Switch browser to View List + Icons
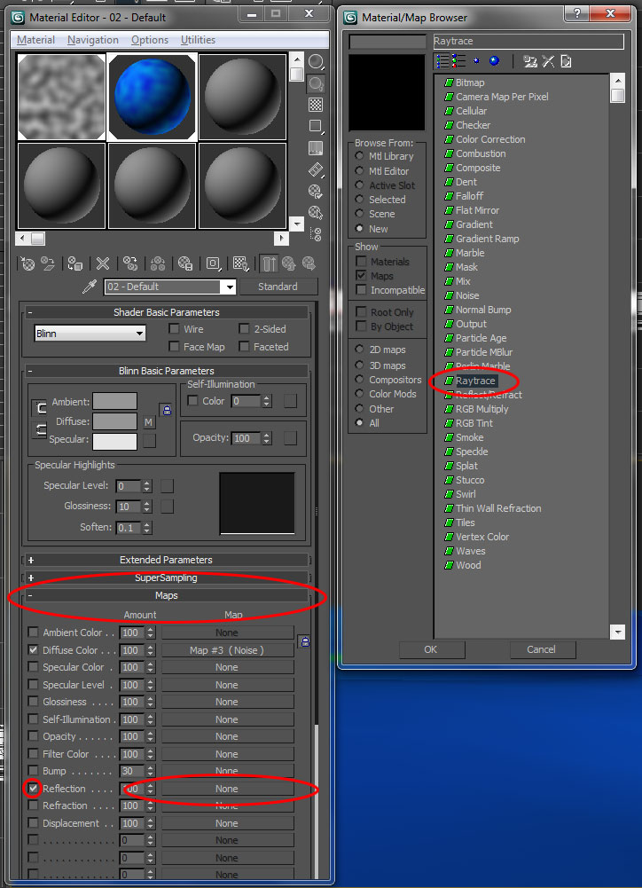Image resolution: width=642 pixels, height=888 pixels. point(458,61)
